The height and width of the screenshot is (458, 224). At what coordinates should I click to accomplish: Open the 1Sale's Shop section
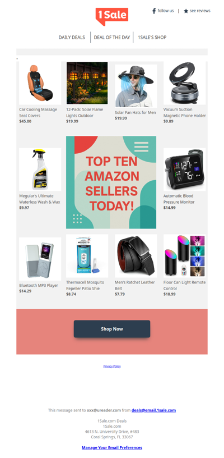click(x=152, y=38)
